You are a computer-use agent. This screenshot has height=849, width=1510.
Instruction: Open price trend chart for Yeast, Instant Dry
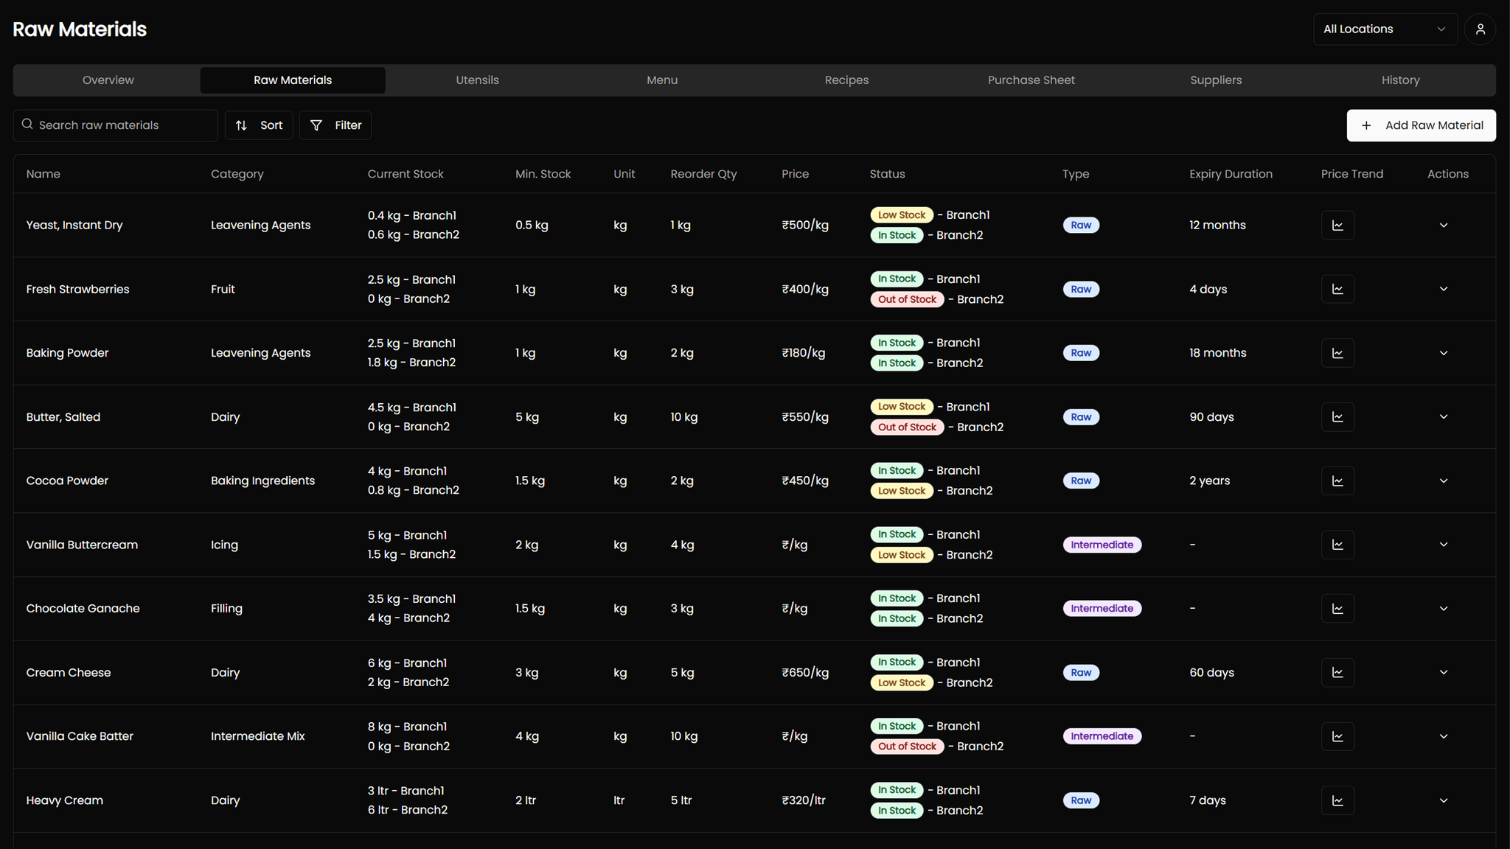click(1337, 226)
